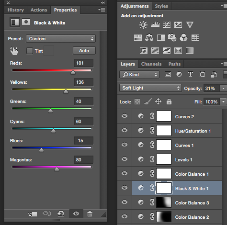Delete this adjustment layer with trash icon

pos(90,214)
